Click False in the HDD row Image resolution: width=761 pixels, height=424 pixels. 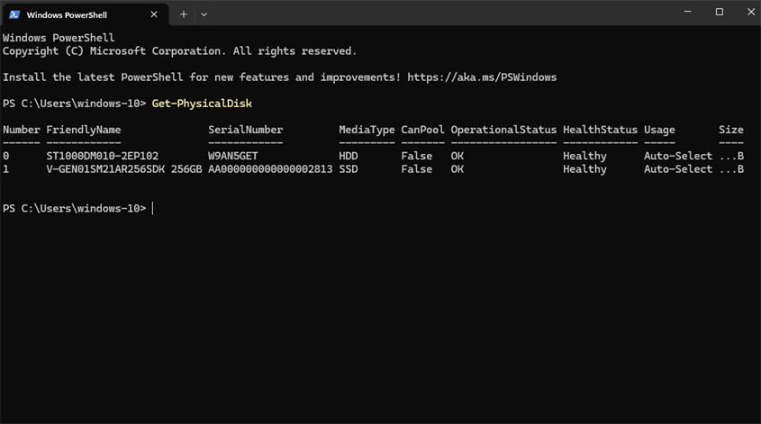tap(416, 157)
